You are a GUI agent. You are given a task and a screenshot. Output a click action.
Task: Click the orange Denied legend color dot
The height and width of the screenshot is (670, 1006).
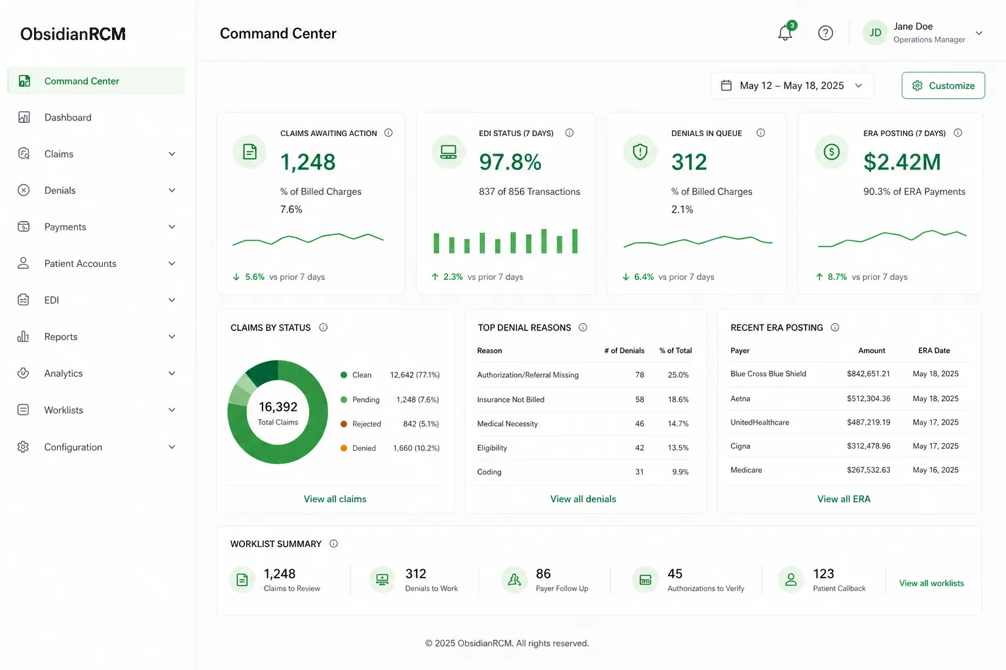344,448
